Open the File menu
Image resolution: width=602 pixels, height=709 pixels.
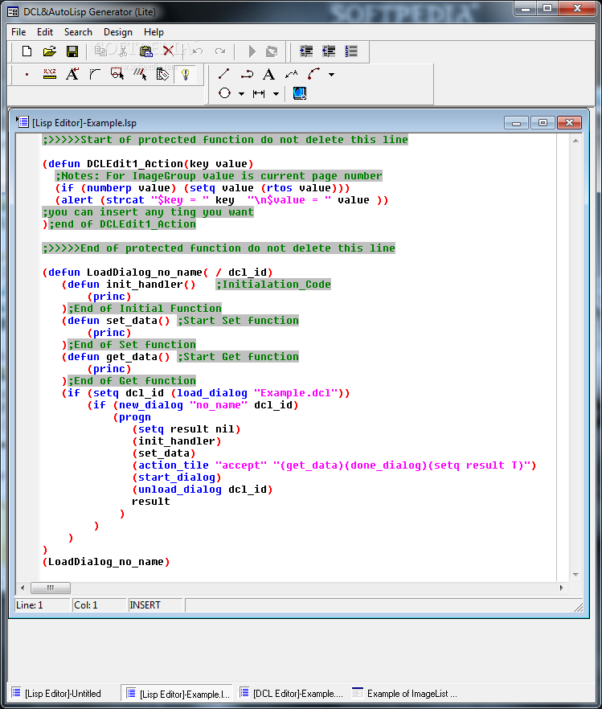click(18, 32)
